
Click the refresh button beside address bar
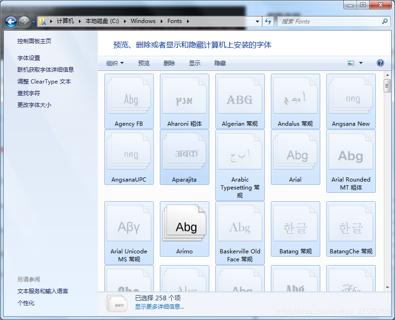pos(268,22)
